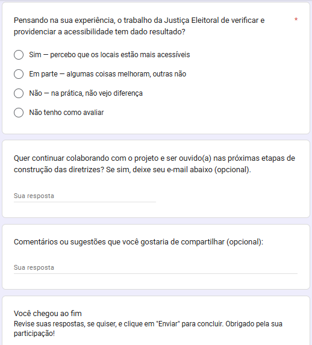Click the 'Você chegou ao fim' heading

(x=48, y=314)
